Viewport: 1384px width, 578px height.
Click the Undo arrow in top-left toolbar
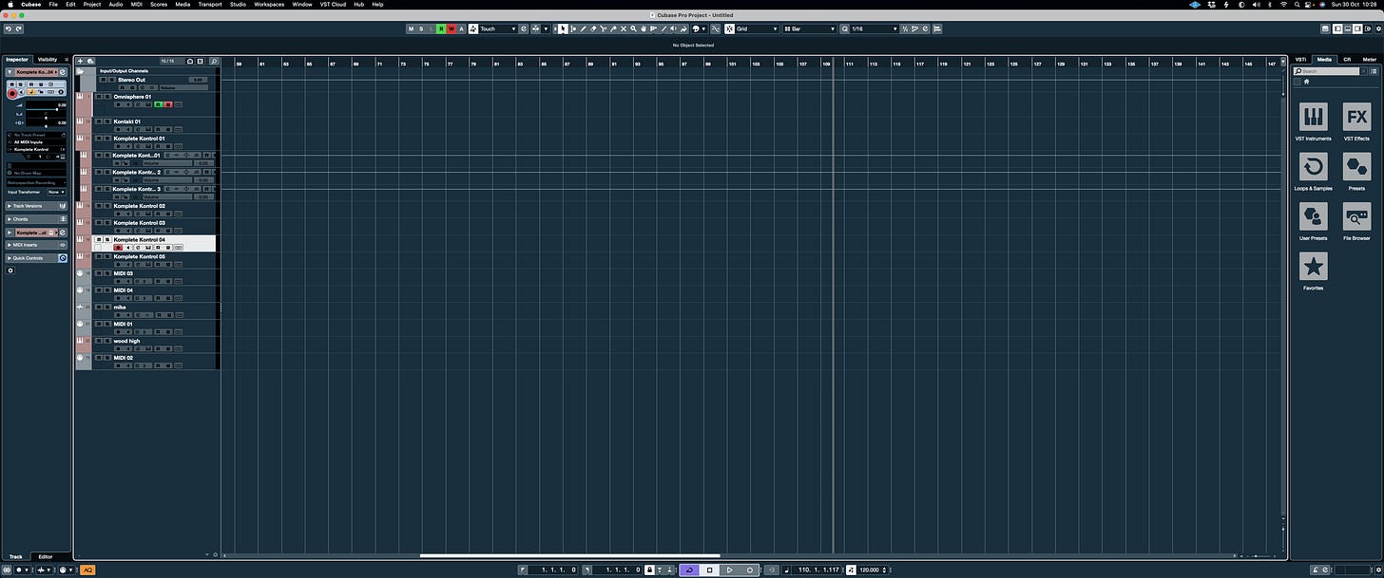pos(8,29)
